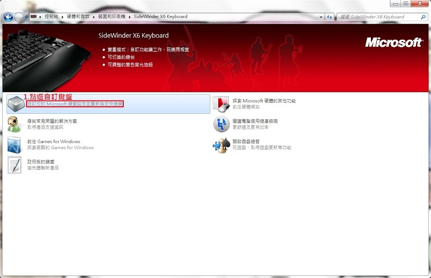Open the 探索 Microsoft 硬體的其他功能 link
This screenshot has width=431, height=278.
click(264, 101)
